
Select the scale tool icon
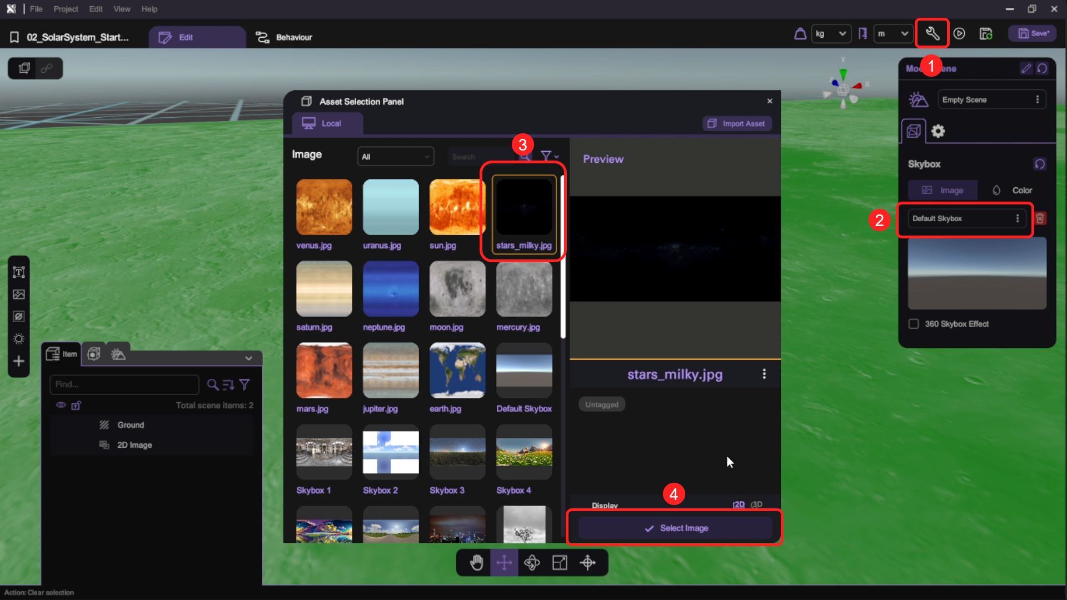coord(560,563)
